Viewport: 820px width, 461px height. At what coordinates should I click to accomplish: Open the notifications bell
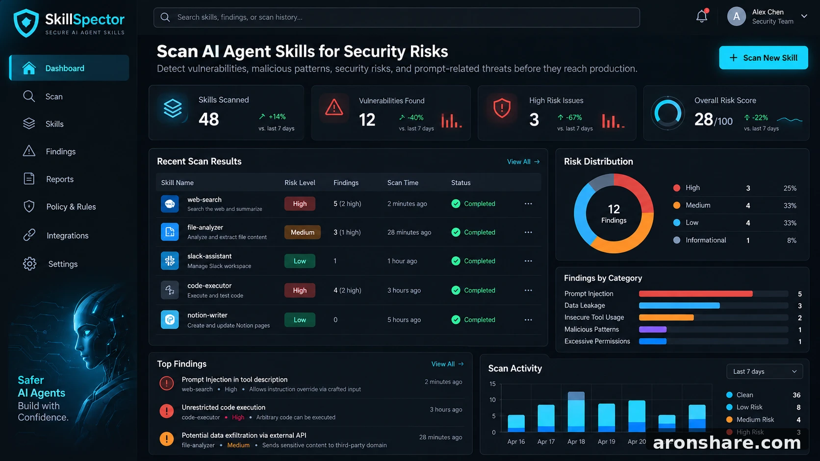coord(702,16)
